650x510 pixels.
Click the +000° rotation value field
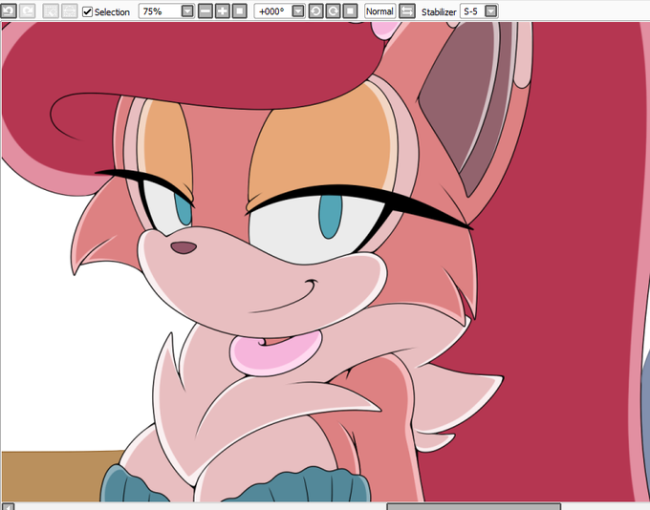273,11
